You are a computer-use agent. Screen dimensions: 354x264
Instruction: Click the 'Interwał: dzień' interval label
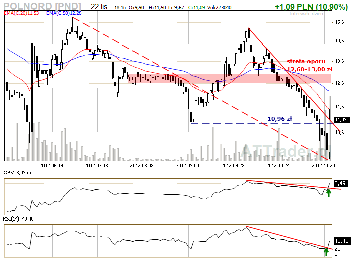click(x=306, y=14)
